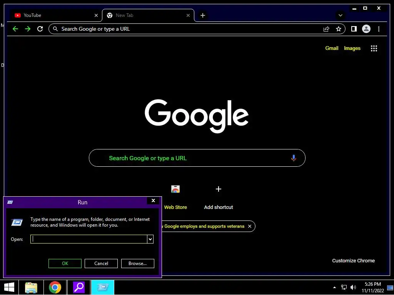Click the share icon in the address bar

tap(326, 29)
